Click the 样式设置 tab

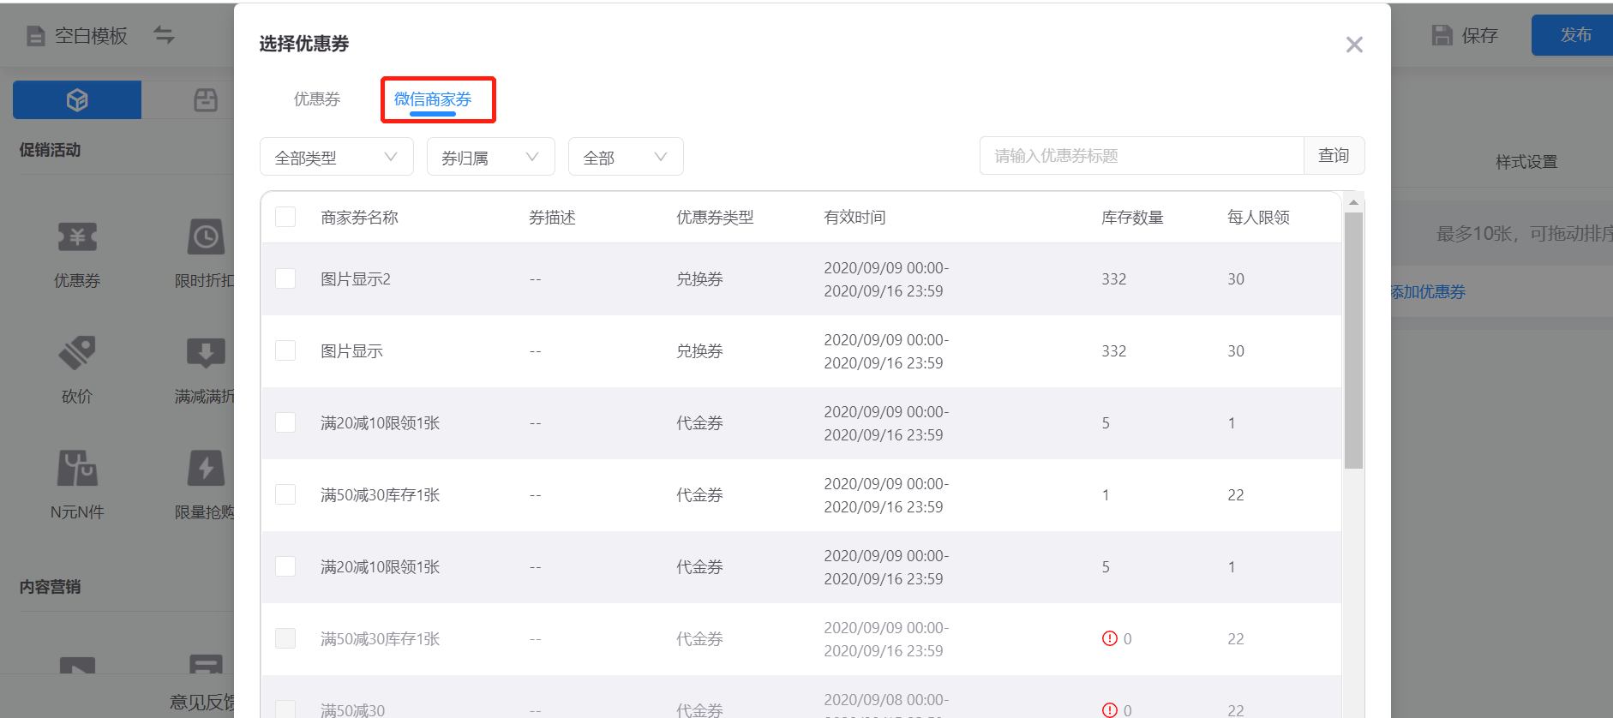point(1526,162)
